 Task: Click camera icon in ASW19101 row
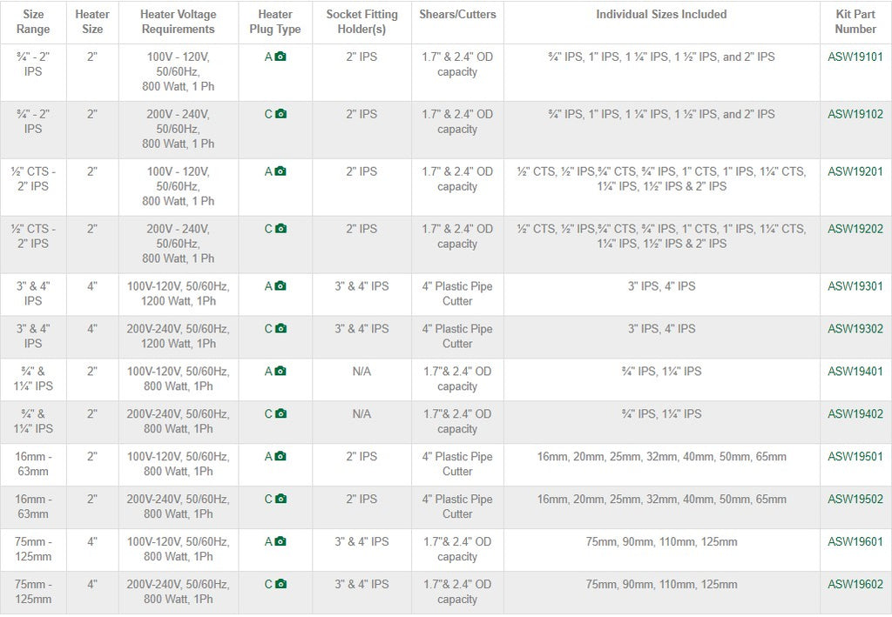[x=280, y=57]
